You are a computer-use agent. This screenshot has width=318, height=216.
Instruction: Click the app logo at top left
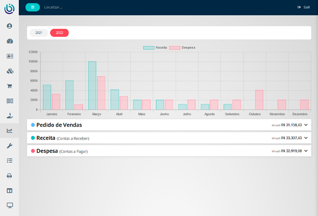coord(9,8)
